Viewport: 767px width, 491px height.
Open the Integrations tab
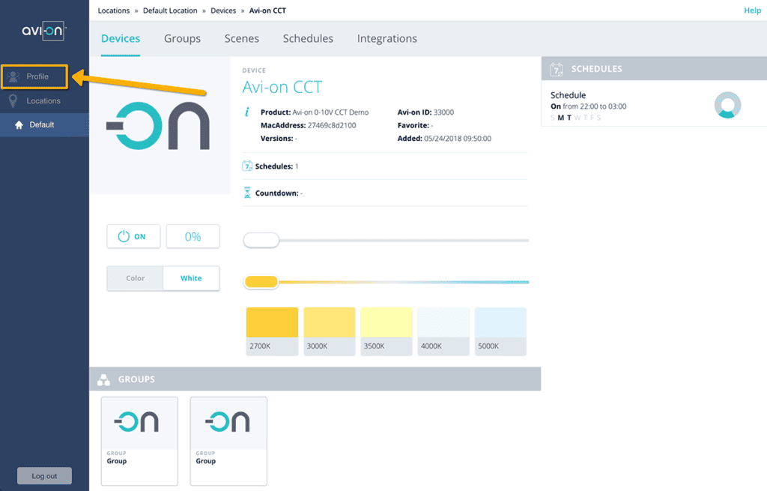coord(386,38)
